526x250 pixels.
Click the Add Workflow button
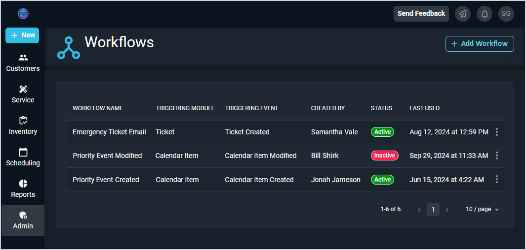(480, 44)
